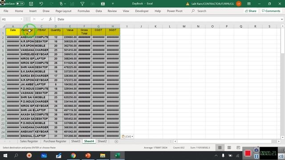Click the user account avatar
Viewport: 285px width, 160px height.
[x=239, y=4]
